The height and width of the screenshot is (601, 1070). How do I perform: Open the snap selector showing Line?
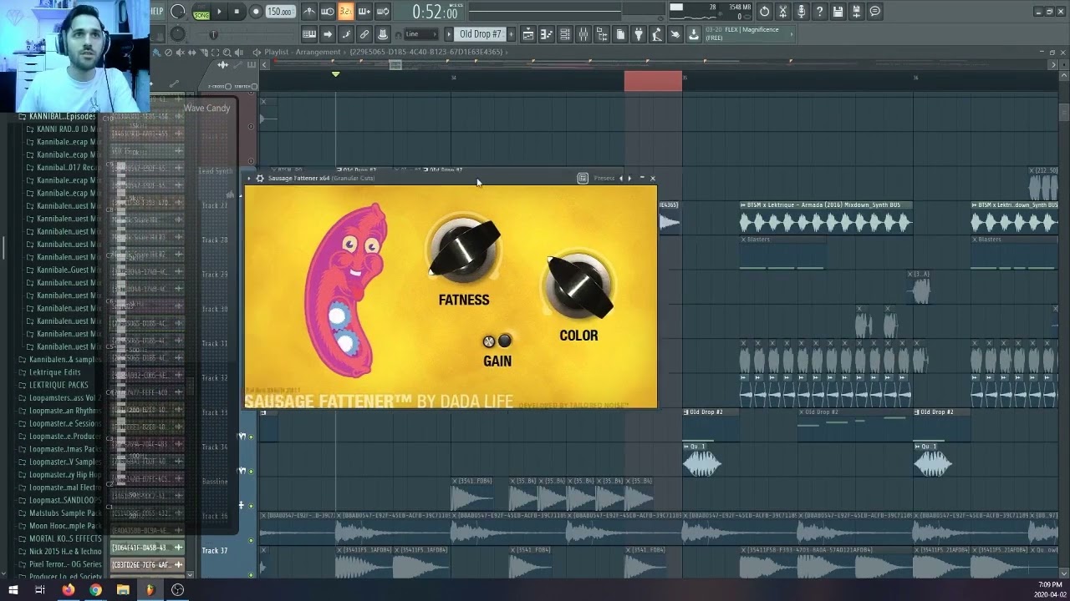pos(420,34)
